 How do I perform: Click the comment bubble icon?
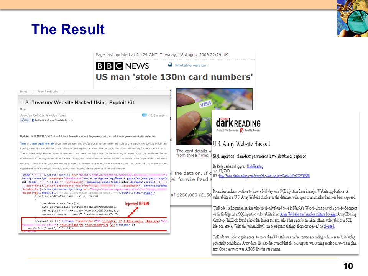[x=145, y=115]
